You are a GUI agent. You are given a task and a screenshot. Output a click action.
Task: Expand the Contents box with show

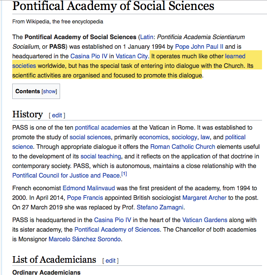(49, 91)
